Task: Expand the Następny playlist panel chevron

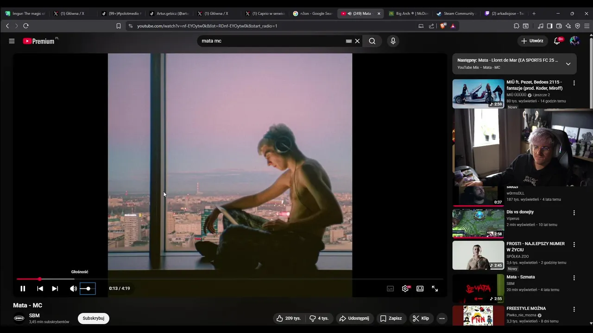Action: coord(568,64)
